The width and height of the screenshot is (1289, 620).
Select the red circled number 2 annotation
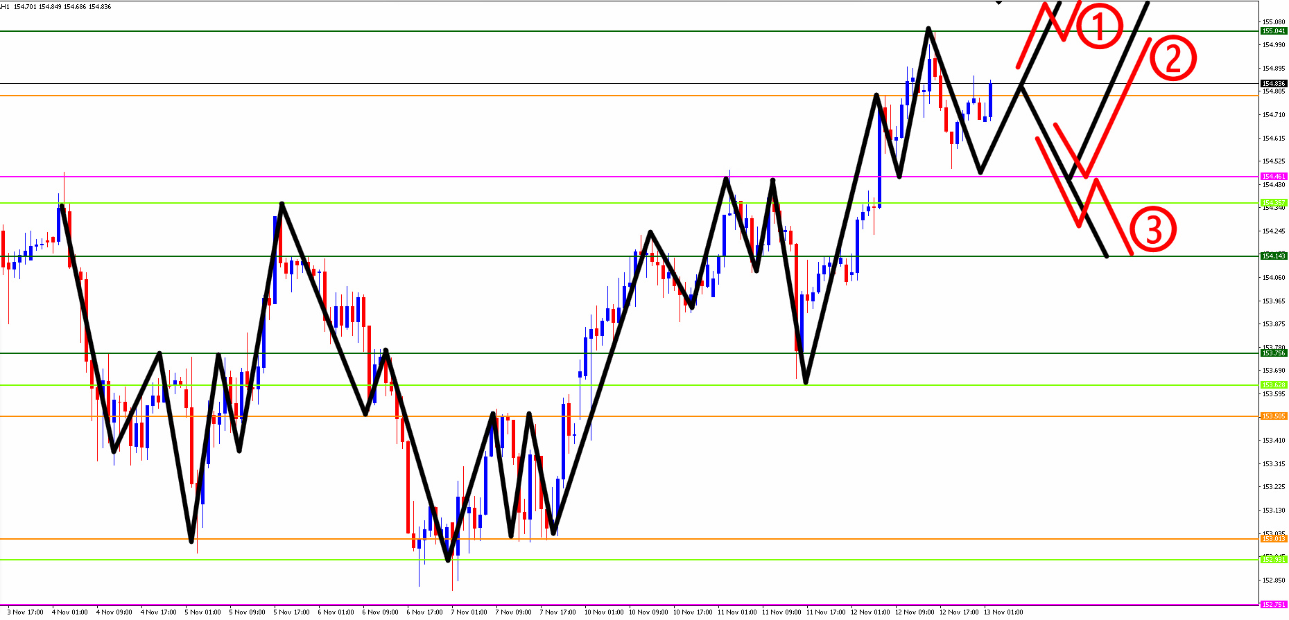point(1173,58)
